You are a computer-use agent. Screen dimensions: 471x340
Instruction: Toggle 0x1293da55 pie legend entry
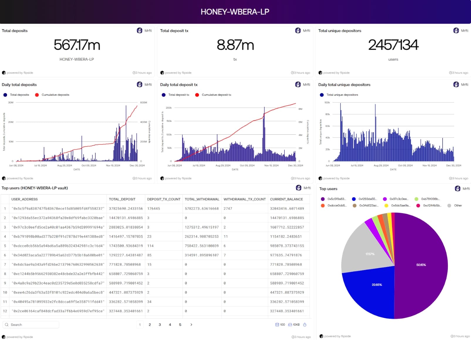[364, 199]
